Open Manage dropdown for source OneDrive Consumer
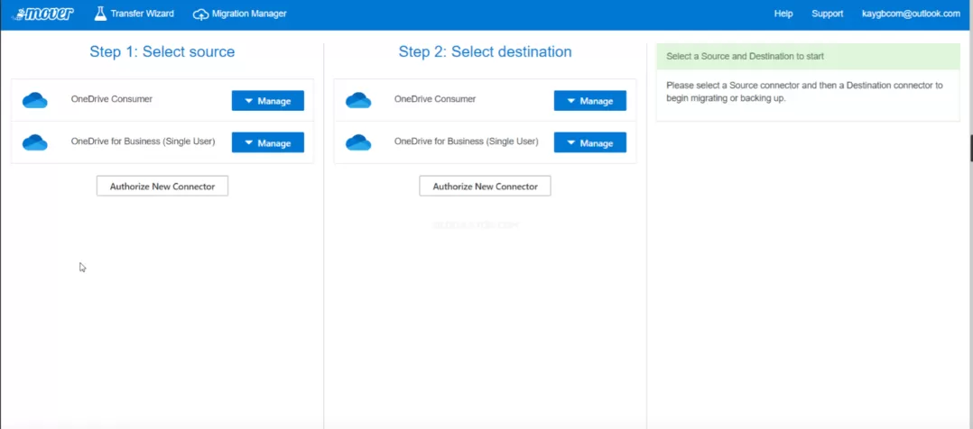The width and height of the screenshot is (973, 429). [x=268, y=100]
